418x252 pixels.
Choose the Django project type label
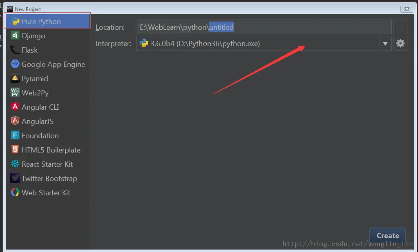pyautogui.click(x=34, y=36)
